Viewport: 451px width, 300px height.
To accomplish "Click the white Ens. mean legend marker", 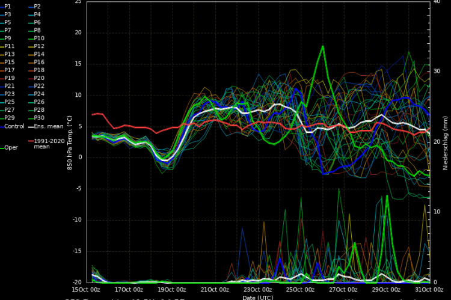I will 31,126.
